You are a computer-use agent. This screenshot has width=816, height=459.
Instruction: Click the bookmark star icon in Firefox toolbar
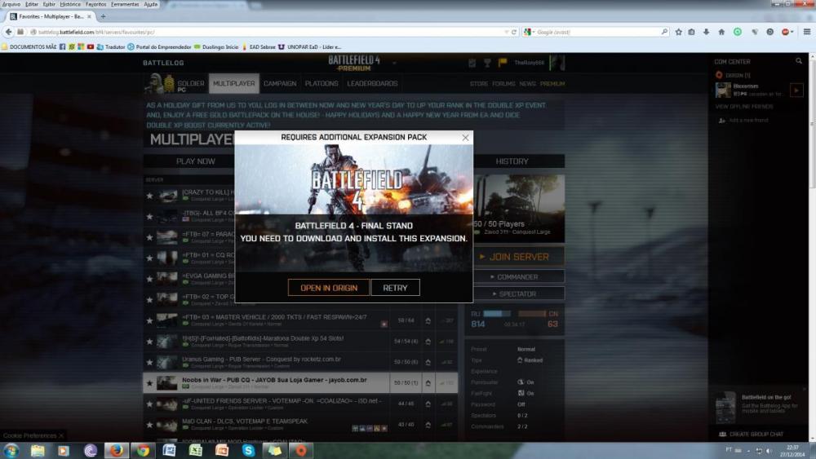pos(678,32)
